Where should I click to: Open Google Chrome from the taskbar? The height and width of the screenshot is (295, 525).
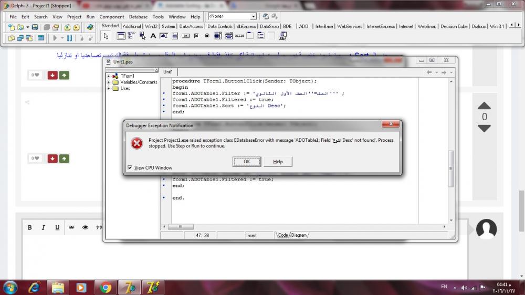click(x=106, y=287)
